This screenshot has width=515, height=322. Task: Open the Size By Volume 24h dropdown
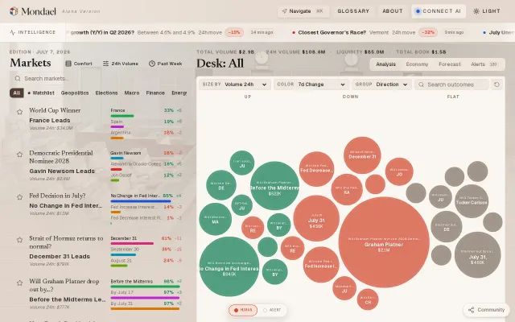point(235,85)
